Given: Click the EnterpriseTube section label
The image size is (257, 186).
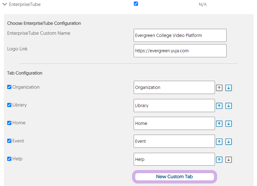Looking at the screenshot, I should tap(25, 4).
